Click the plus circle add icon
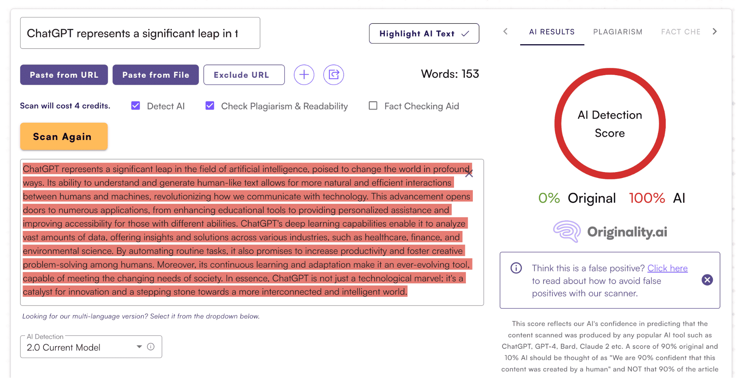 304,75
